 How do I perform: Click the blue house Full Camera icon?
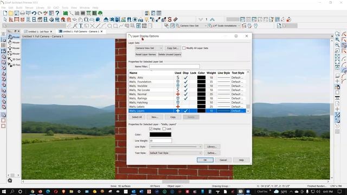click(106, 19)
